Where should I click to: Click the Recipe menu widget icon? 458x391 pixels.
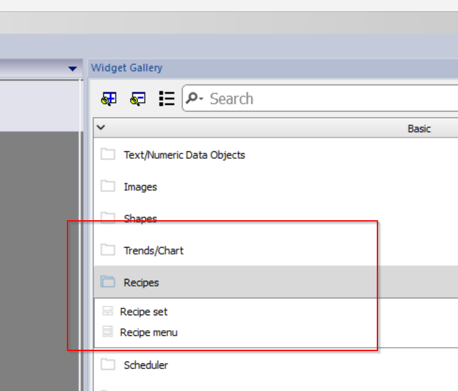(107, 332)
